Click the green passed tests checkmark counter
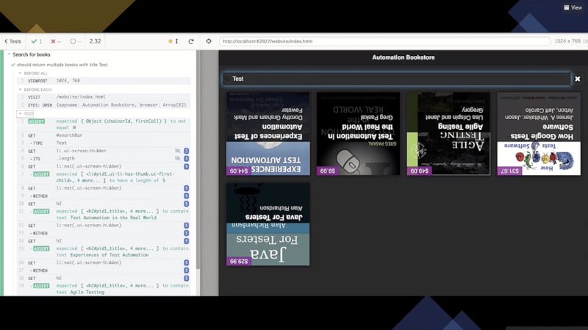 pos(37,41)
